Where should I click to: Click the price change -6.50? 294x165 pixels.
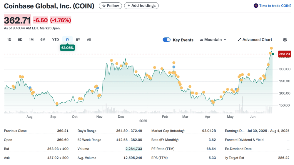click(41, 20)
